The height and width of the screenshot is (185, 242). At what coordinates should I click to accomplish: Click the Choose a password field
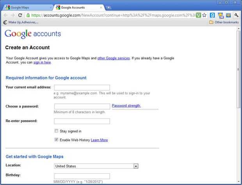click(x=82, y=107)
